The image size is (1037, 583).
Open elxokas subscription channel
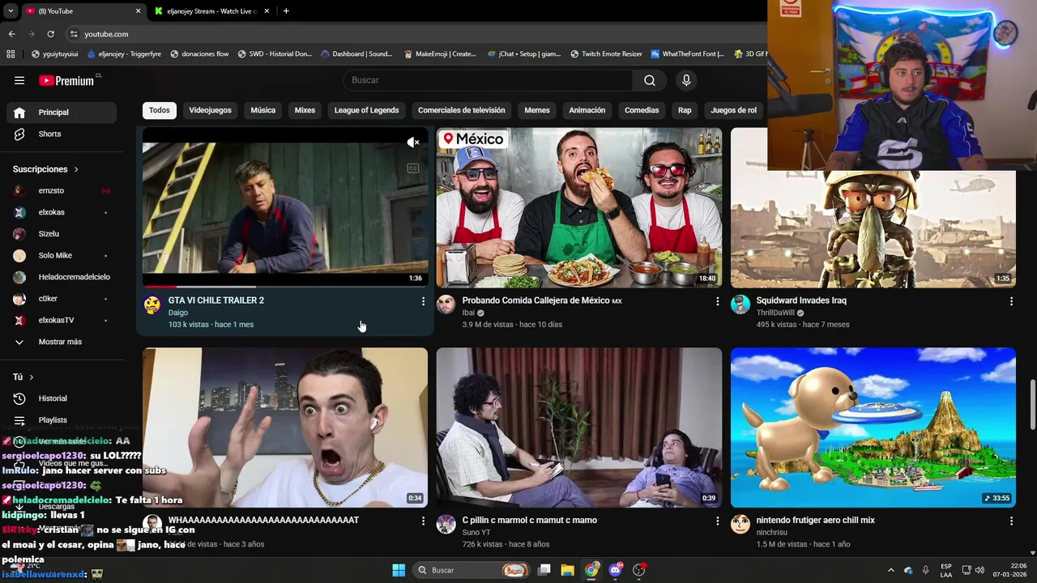point(62,212)
